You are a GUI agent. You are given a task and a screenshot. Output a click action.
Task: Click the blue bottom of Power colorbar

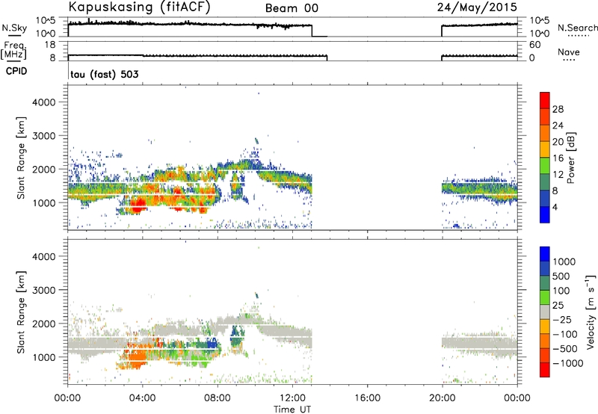pos(545,214)
